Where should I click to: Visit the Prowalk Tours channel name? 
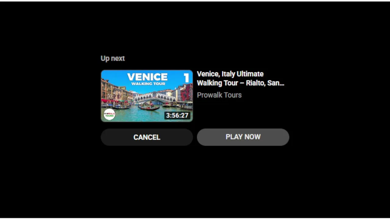coord(219,95)
